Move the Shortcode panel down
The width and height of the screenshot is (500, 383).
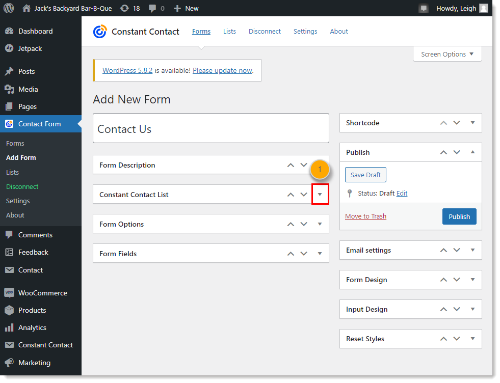click(x=457, y=123)
